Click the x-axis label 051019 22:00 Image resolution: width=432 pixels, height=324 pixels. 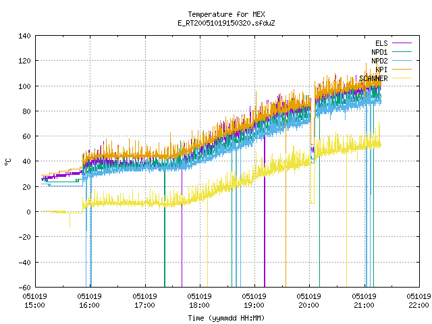tap(418, 301)
